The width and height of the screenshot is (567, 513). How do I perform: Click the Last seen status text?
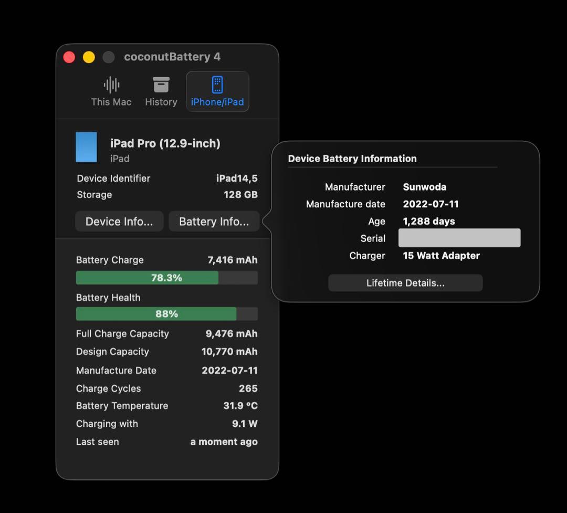[x=224, y=442]
